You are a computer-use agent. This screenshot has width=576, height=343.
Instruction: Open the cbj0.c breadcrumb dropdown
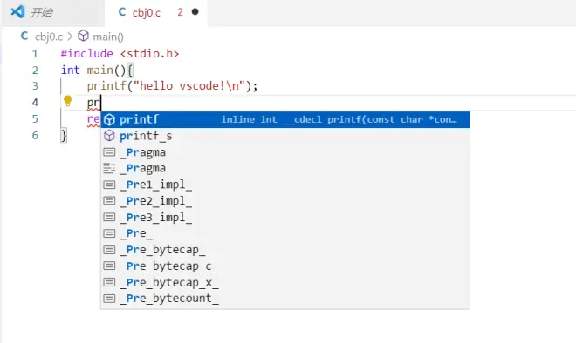click(x=49, y=37)
